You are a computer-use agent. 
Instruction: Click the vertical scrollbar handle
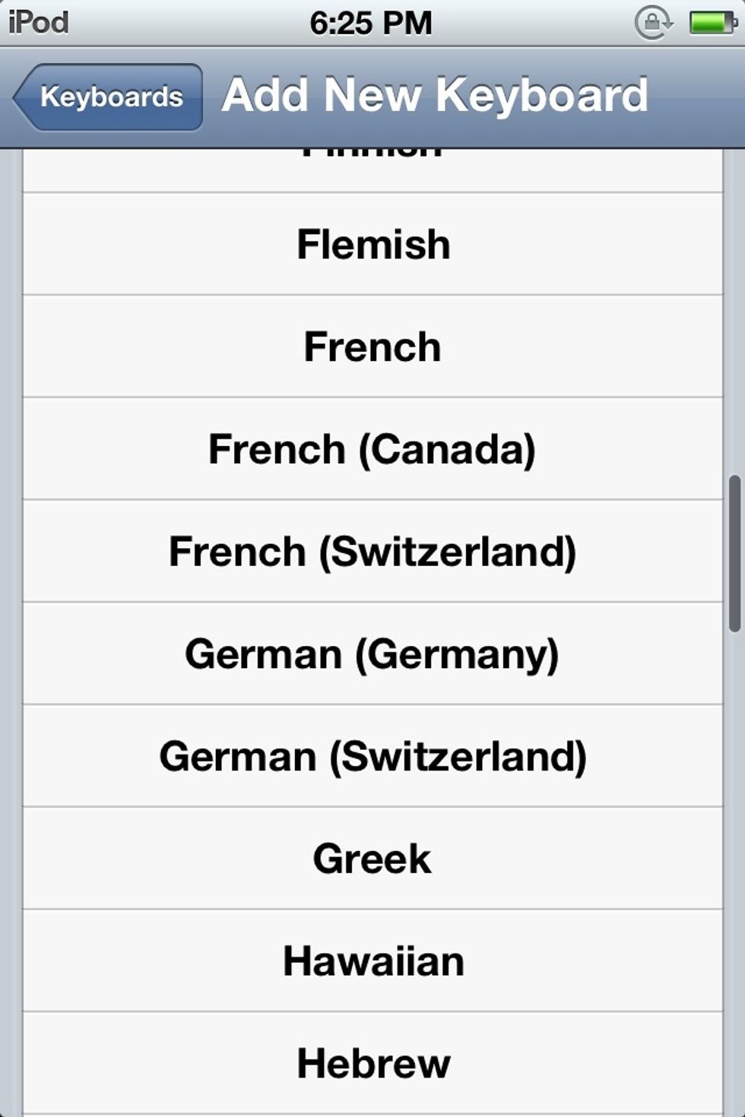734,554
